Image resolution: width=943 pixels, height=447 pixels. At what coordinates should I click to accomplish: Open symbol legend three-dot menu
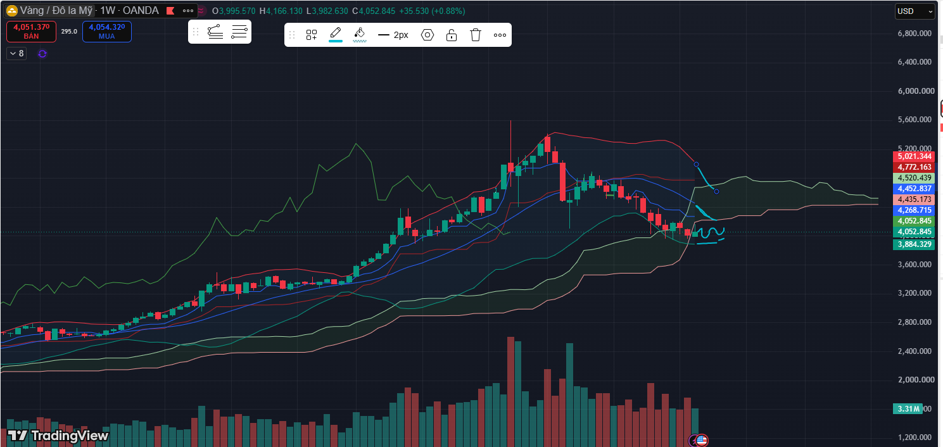click(x=188, y=11)
